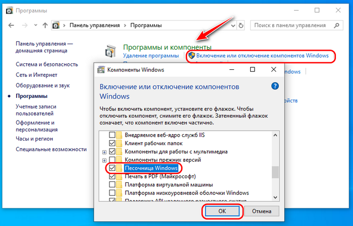This screenshot has width=353, height=226.
Task: Select 'Панель управления' breadcrumb in address bar
Action: [95, 25]
